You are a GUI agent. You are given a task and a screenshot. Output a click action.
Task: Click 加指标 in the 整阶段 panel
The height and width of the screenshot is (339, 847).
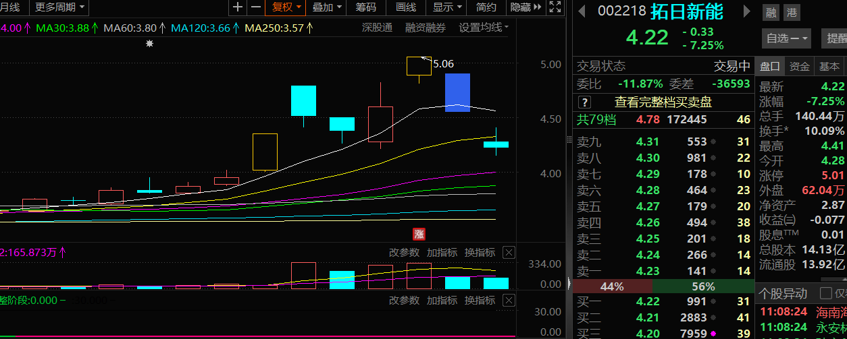(x=442, y=301)
